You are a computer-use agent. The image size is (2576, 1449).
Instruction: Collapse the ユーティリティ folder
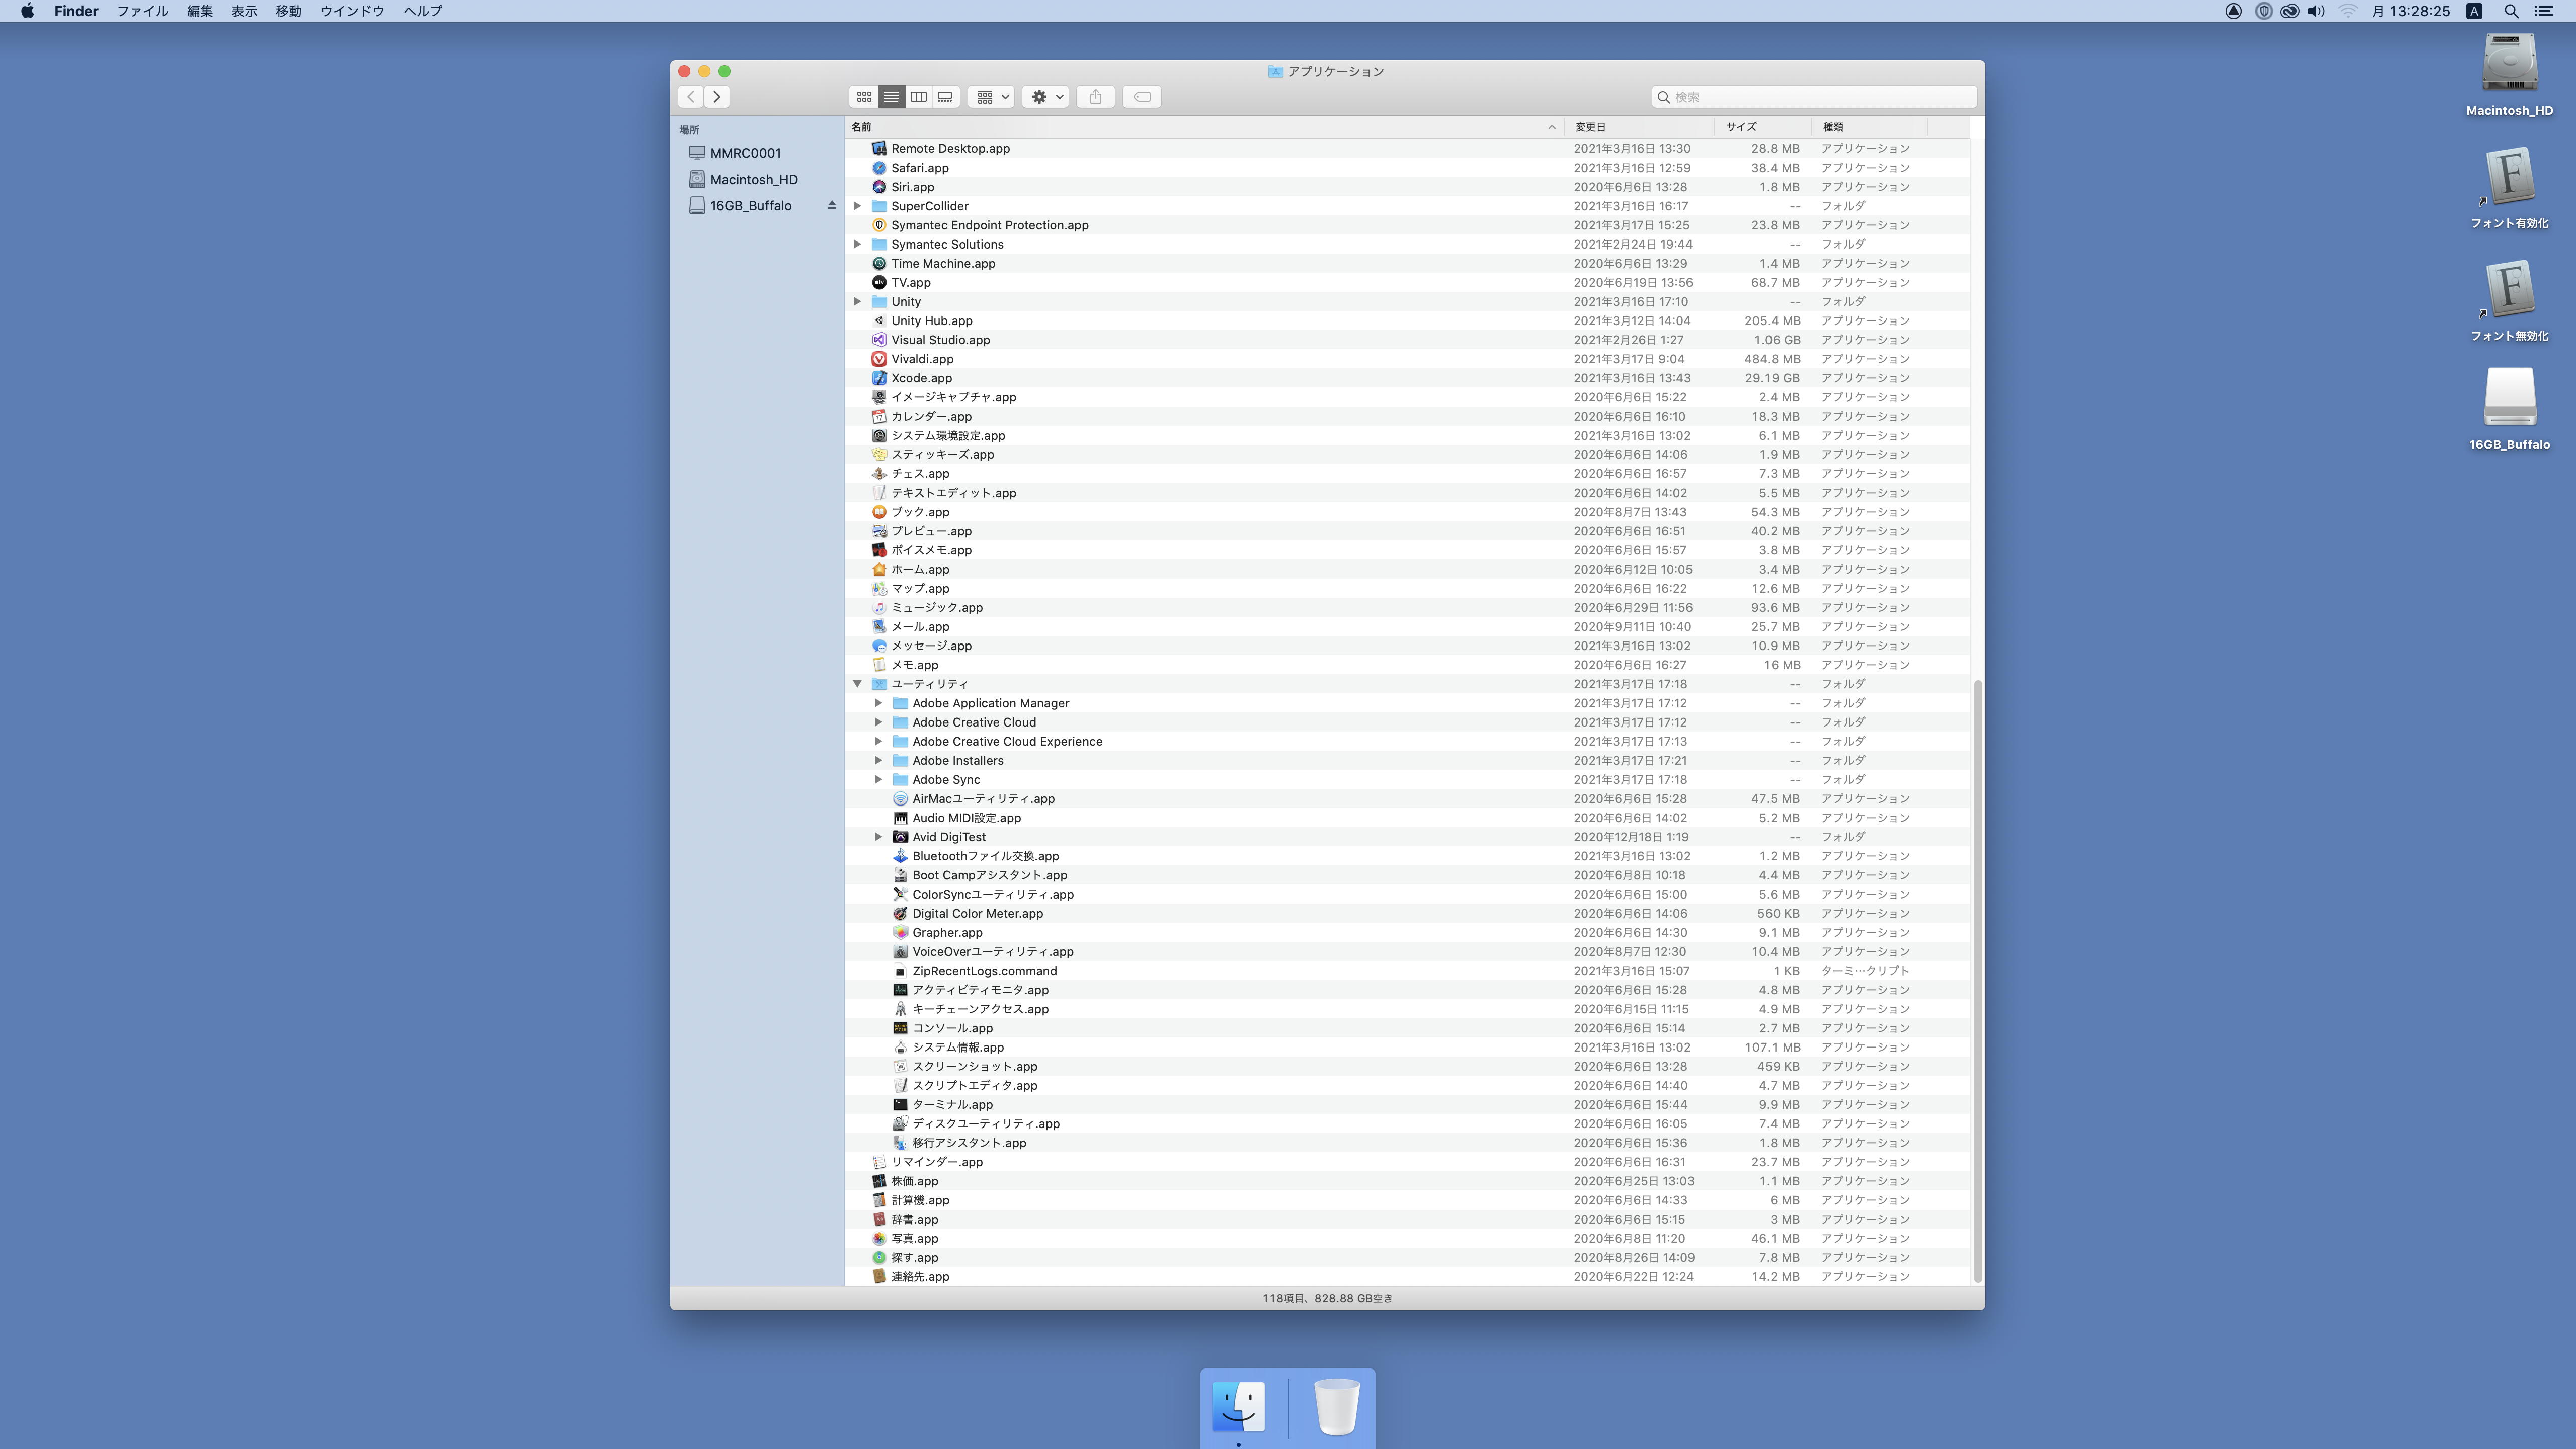(857, 684)
